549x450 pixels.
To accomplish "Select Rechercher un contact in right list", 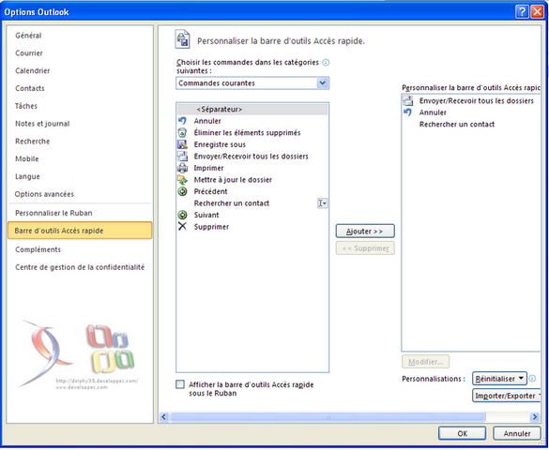I will tap(471, 124).
